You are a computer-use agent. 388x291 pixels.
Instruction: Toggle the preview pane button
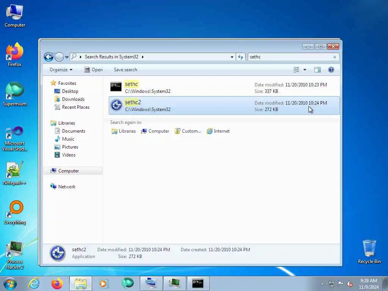(x=318, y=70)
